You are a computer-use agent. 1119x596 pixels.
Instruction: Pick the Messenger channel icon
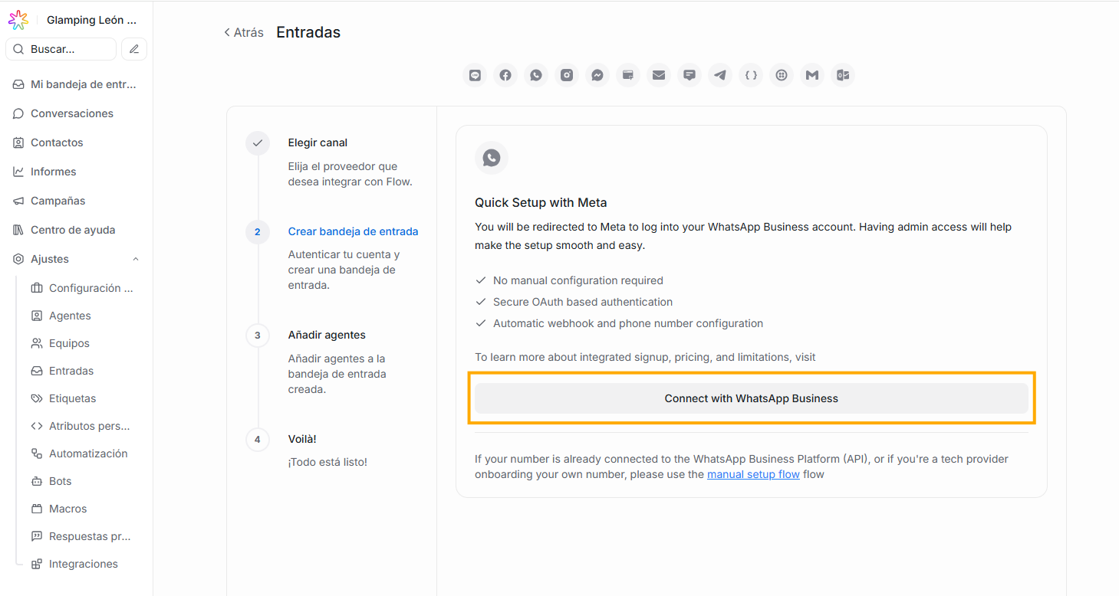(597, 75)
